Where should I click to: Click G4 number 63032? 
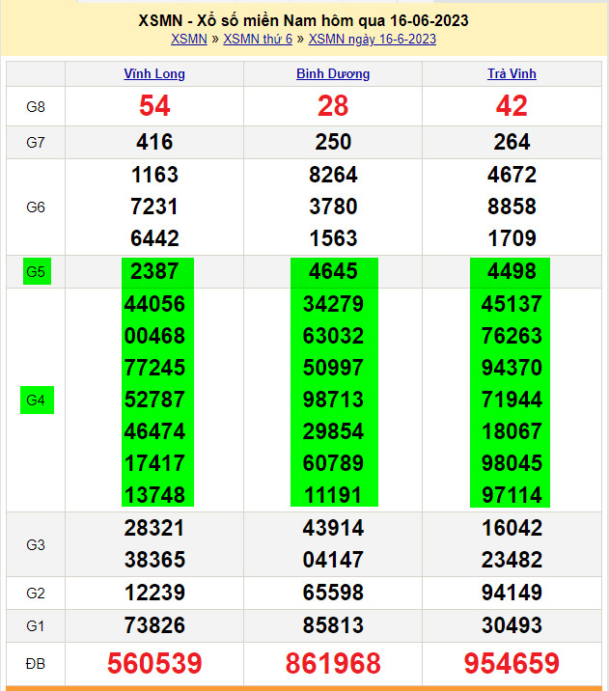[333, 336]
